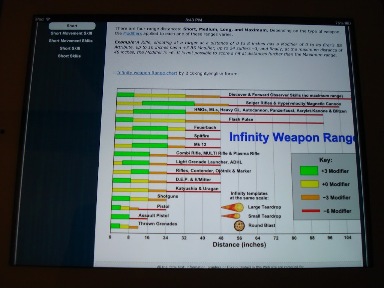The height and width of the screenshot is (288, 384).
Task: Tap the Key: legend heading
Action: [326, 160]
